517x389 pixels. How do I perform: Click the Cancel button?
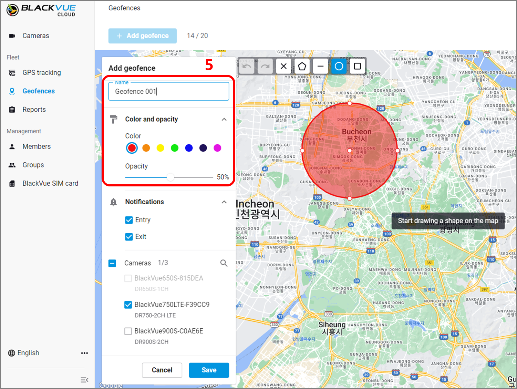click(162, 370)
